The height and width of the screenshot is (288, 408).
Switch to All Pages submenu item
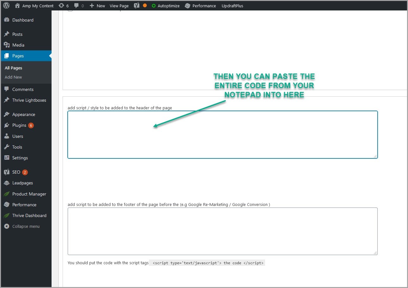[x=13, y=68]
